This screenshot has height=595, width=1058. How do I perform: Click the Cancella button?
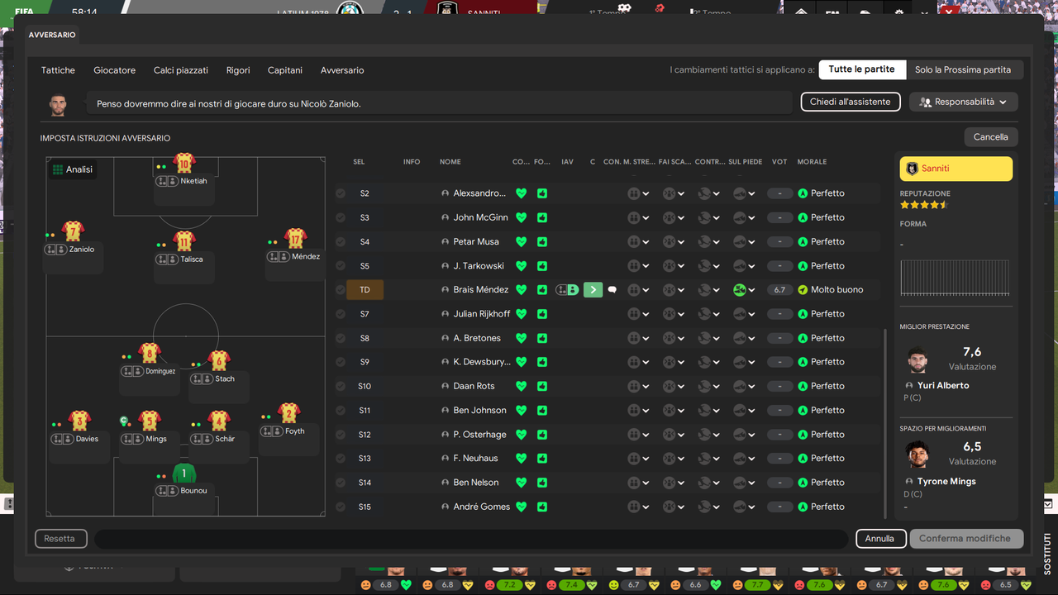click(x=991, y=137)
